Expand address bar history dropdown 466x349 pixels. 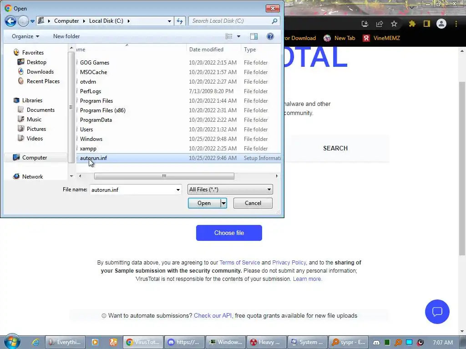pyautogui.click(x=169, y=21)
